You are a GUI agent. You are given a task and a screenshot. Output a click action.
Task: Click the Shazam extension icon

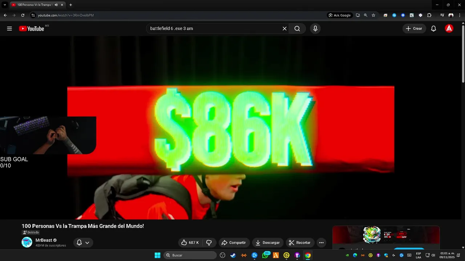394,15
